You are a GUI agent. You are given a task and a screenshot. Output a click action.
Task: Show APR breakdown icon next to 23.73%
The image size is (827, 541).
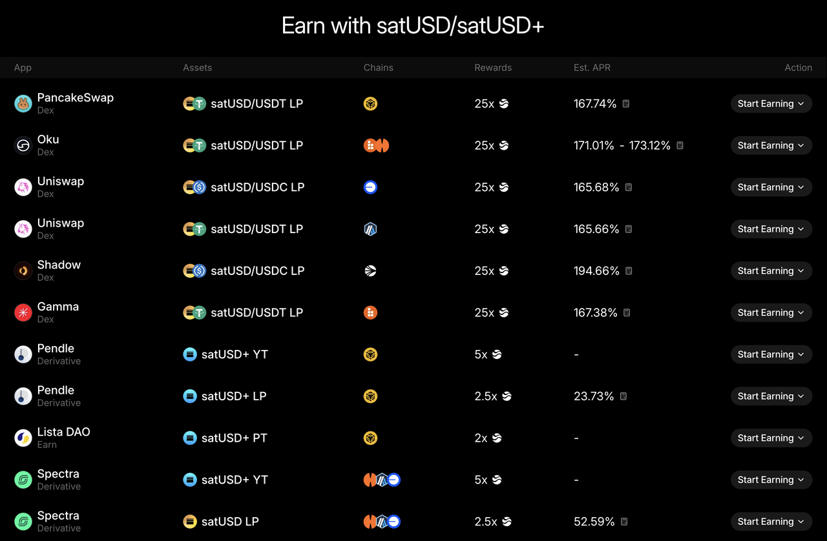point(623,396)
